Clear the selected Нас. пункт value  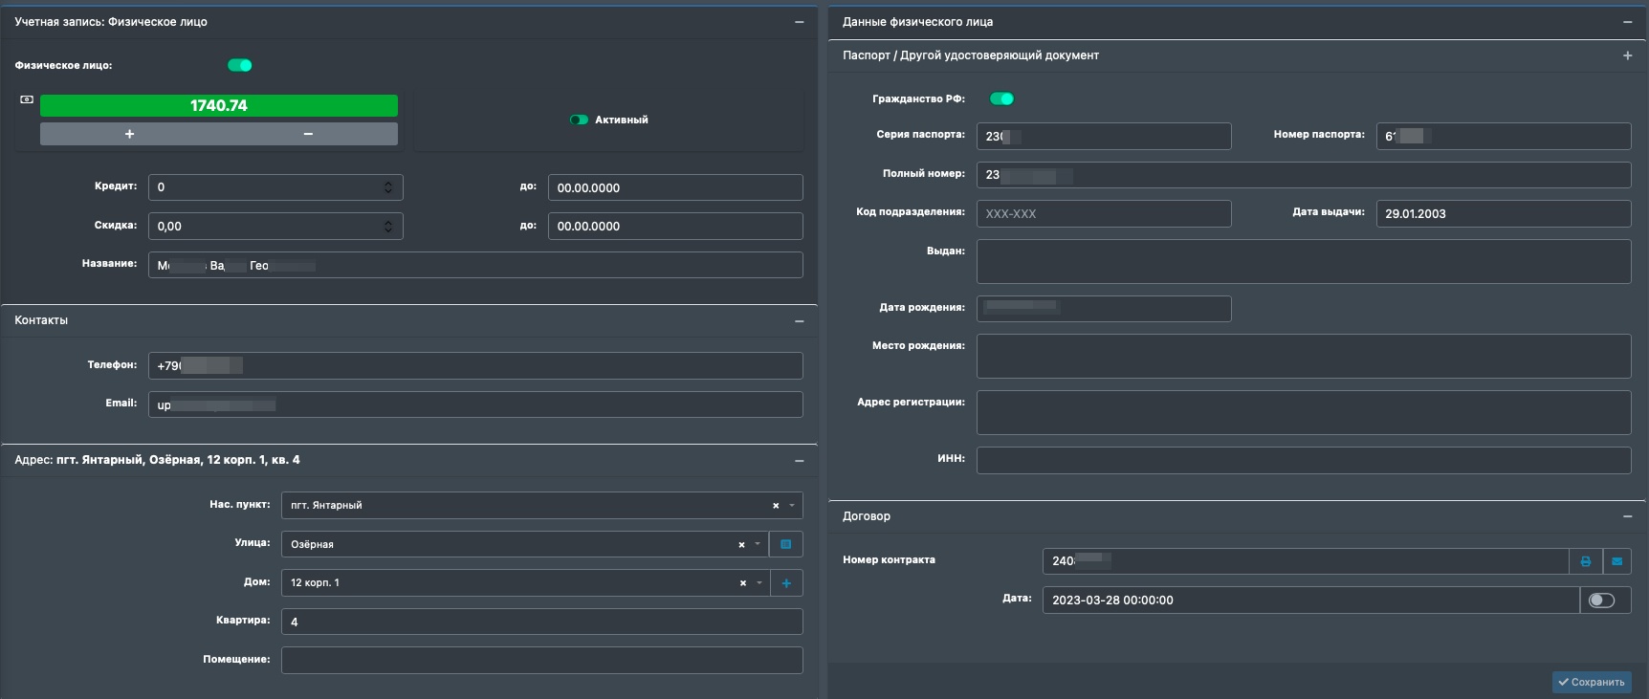click(x=776, y=506)
